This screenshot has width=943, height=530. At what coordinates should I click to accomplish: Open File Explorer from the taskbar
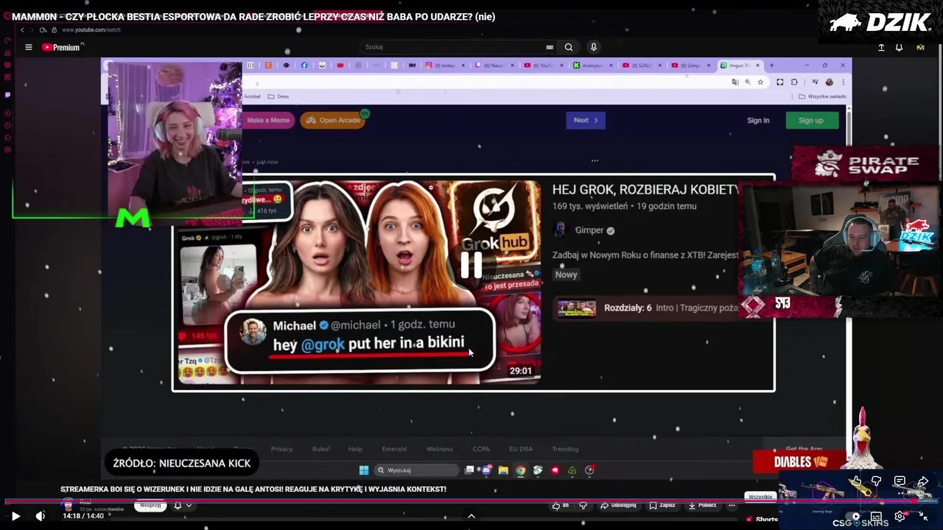[503, 470]
